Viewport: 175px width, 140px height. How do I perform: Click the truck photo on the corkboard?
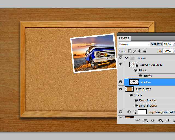(94, 53)
